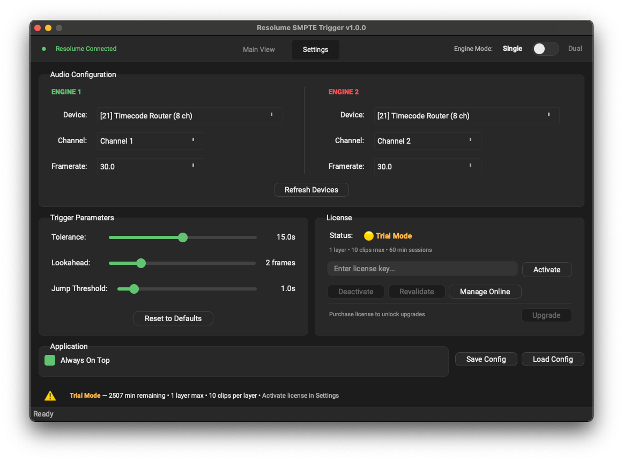Open Manage Online license page
The height and width of the screenshot is (461, 623).
485,292
